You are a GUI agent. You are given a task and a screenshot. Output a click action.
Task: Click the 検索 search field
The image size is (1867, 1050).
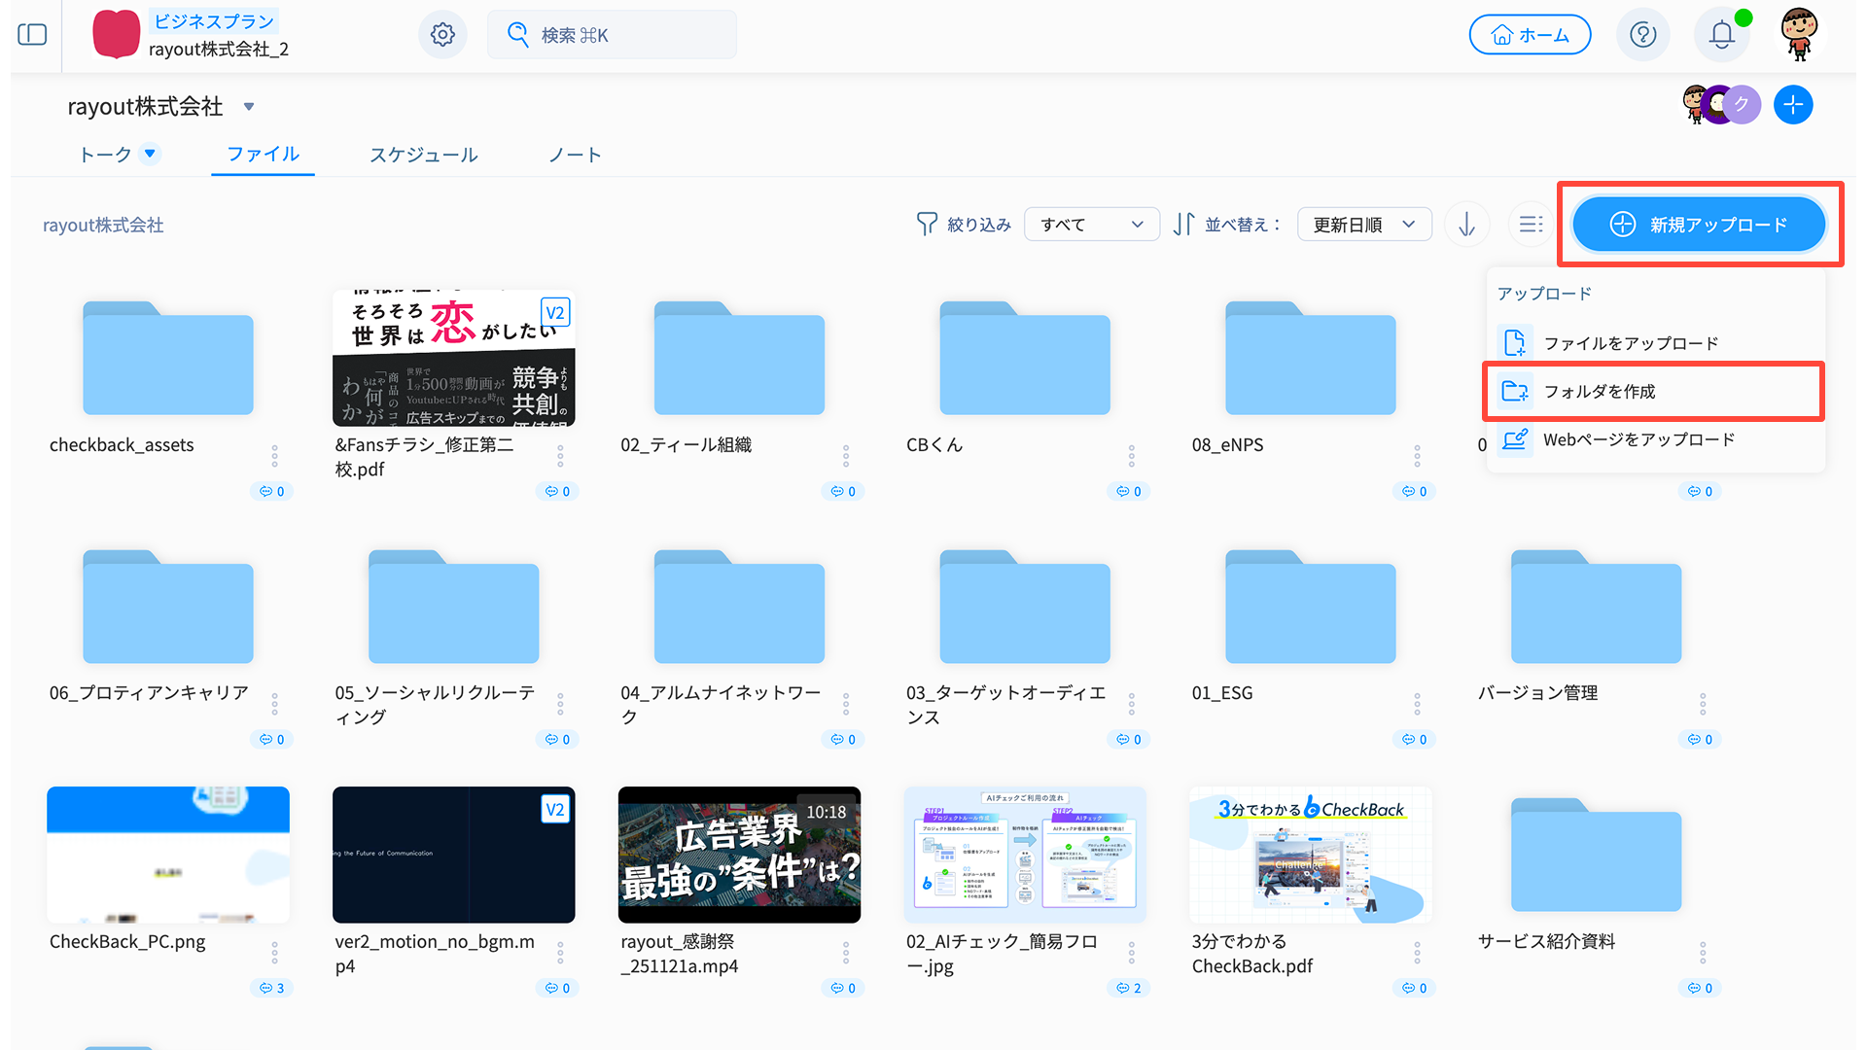(612, 35)
